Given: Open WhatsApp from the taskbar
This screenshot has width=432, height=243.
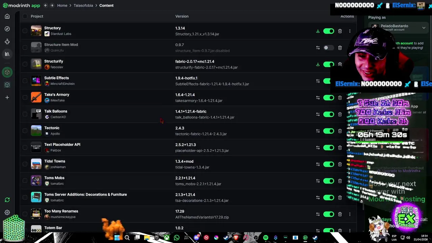Looking at the screenshot, I should [x=177, y=238].
